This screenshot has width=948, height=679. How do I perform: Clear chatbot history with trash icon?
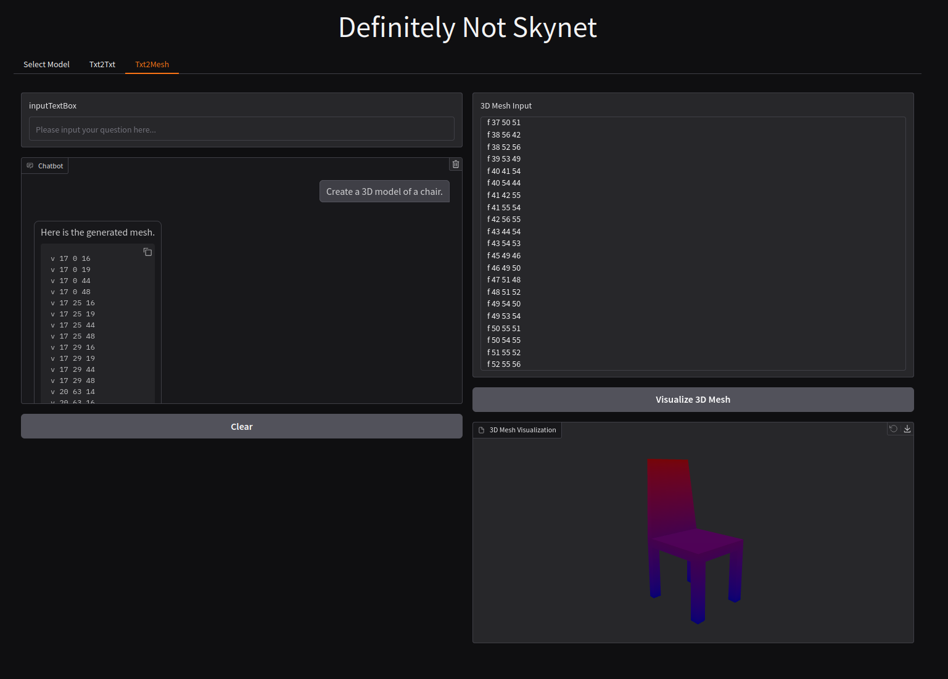coord(456,164)
